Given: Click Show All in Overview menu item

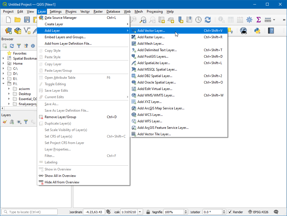Looking at the screenshot, I should [x=60, y=176].
